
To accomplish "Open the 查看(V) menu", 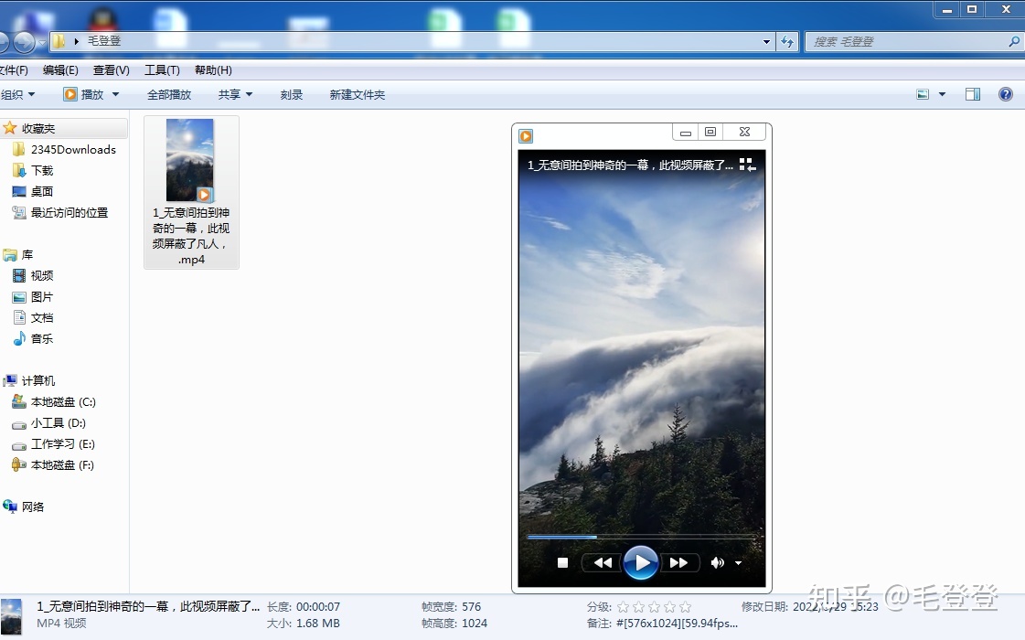I will 111,70.
